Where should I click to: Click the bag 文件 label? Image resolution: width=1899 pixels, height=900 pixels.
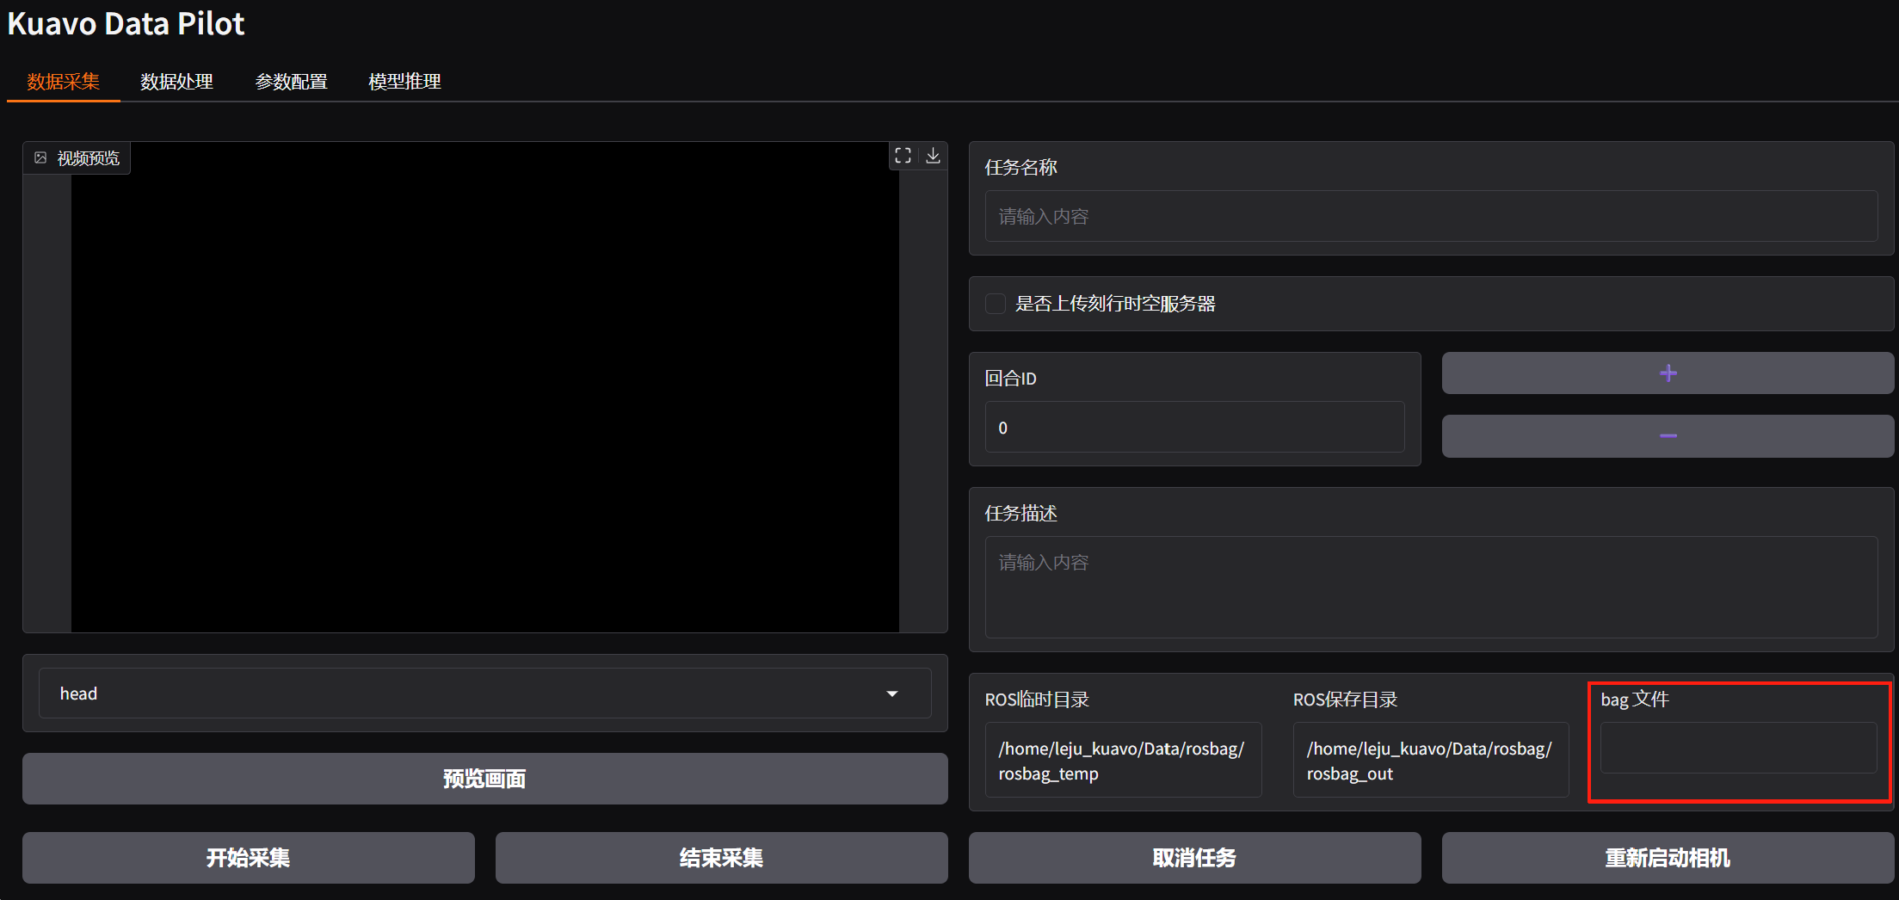tap(1635, 700)
